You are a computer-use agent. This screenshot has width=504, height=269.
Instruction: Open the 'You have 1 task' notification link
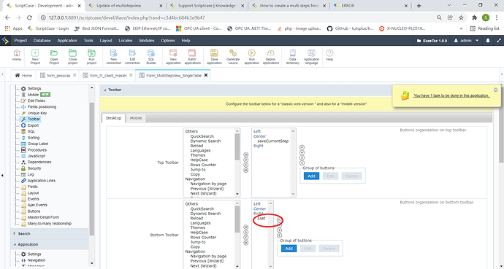coord(451,95)
